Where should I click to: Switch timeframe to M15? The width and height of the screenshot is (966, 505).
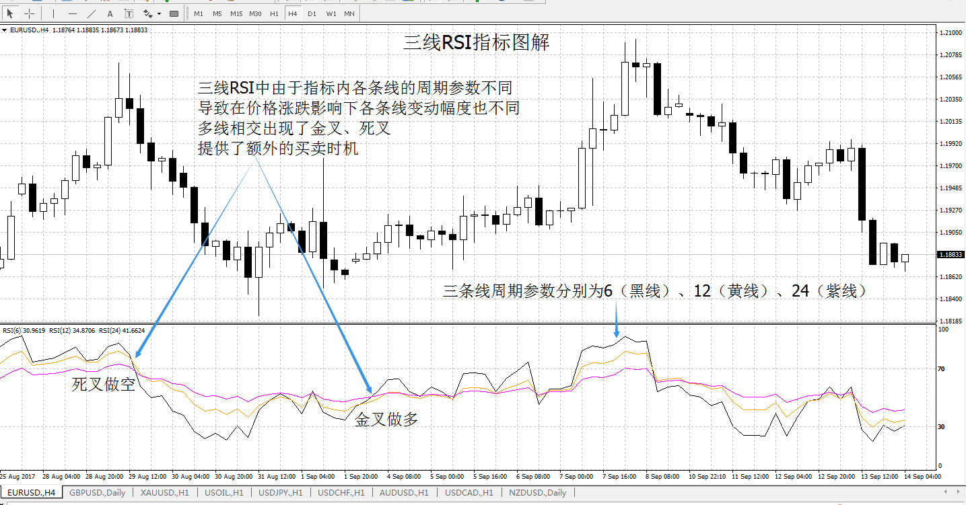236,13
